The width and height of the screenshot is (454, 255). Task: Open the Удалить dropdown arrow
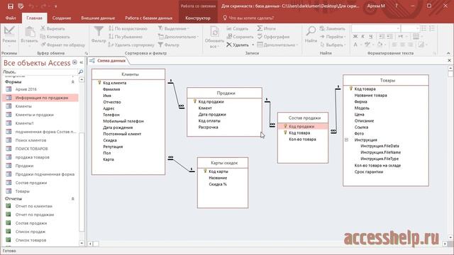click(253, 45)
